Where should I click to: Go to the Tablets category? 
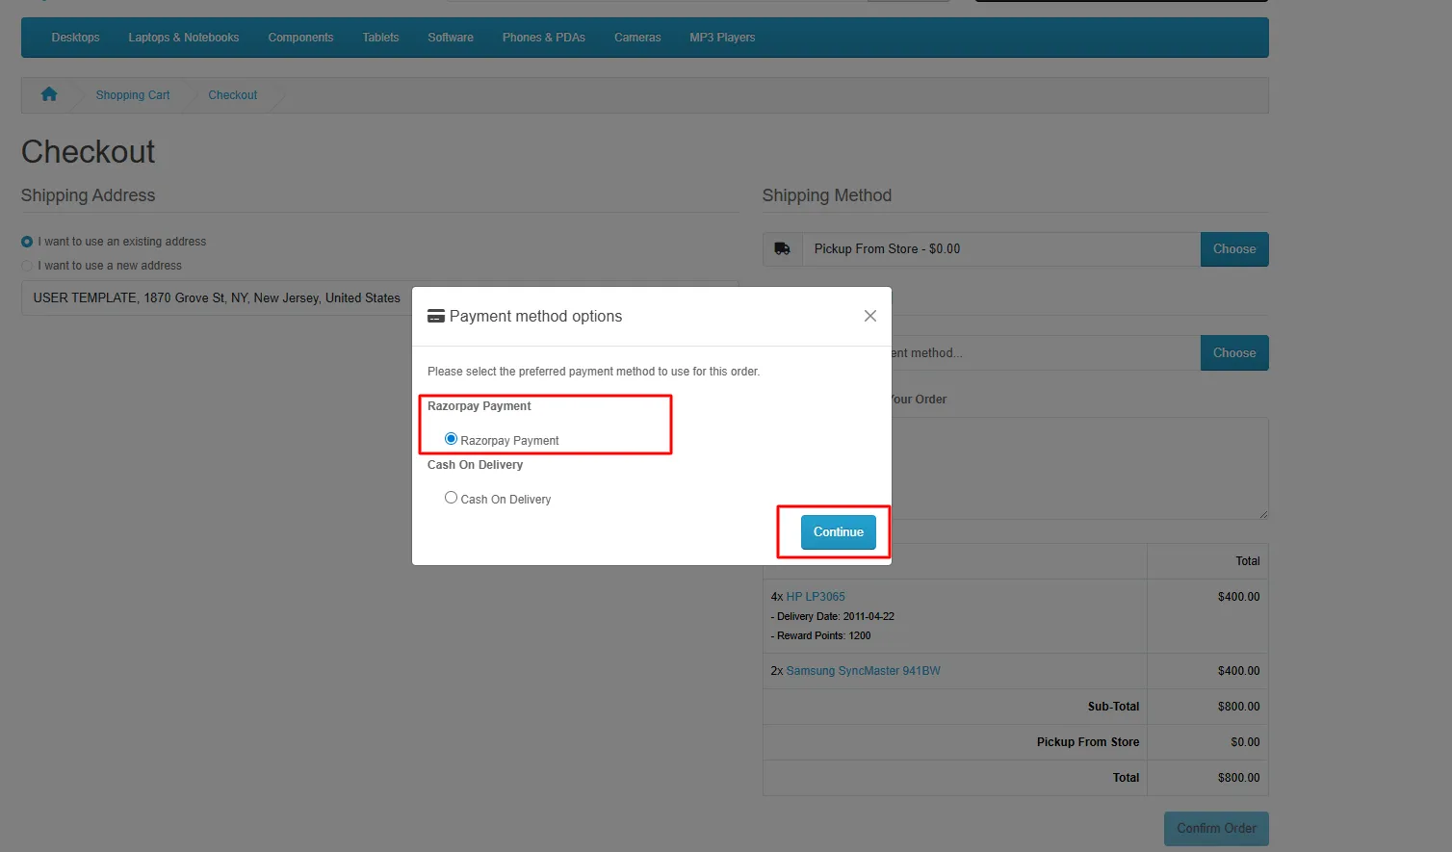(x=380, y=38)
